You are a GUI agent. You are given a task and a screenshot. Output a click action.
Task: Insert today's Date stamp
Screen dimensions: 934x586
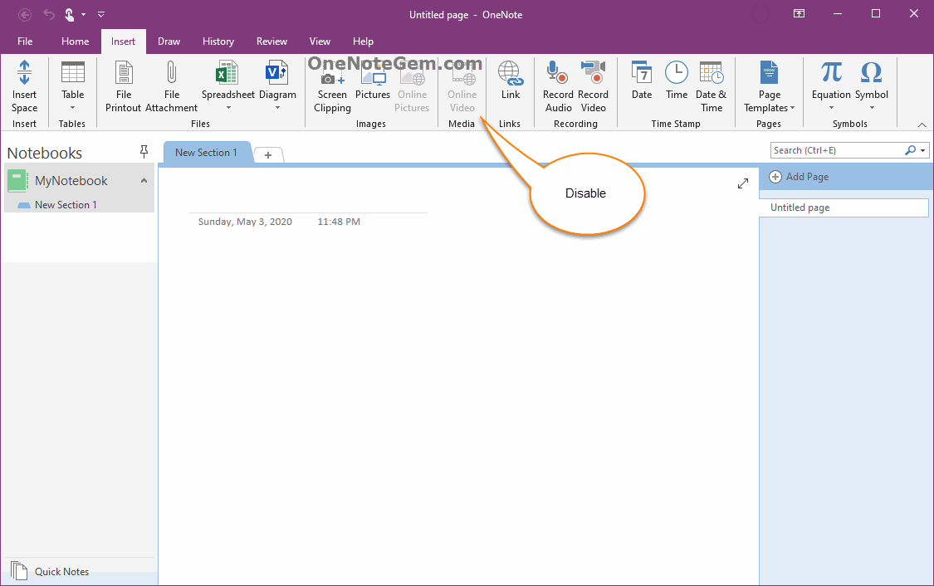642,81
